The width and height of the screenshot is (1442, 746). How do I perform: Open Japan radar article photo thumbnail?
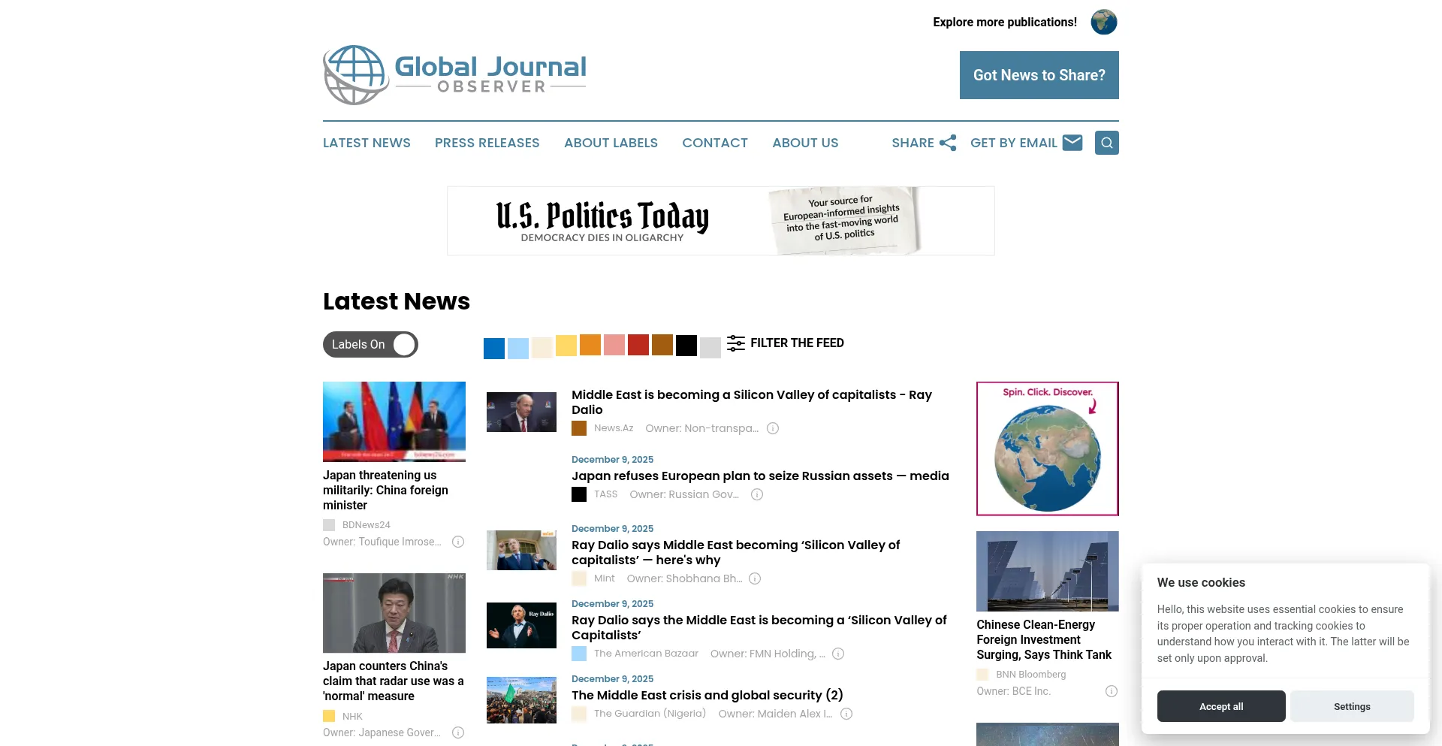pyautogui.click(x=394, y=613)
